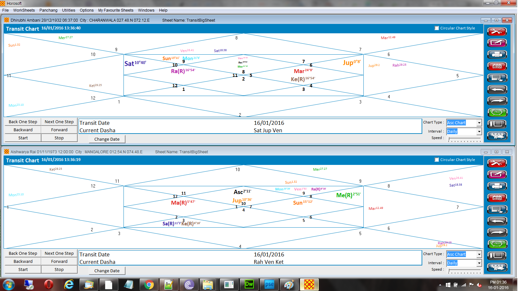Click Backward in Aishwarya Rai sheet
Screen dimensions: 527x291
point(23,262)
